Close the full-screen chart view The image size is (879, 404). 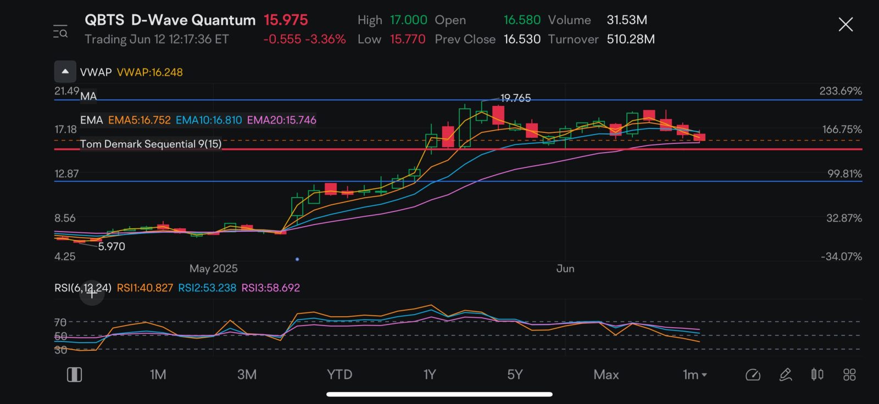[845, 25]
